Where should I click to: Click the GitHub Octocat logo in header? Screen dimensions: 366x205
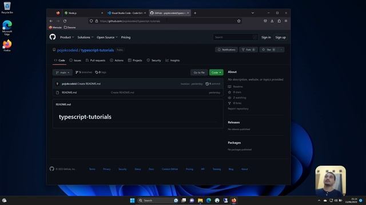tap(53, 37)
